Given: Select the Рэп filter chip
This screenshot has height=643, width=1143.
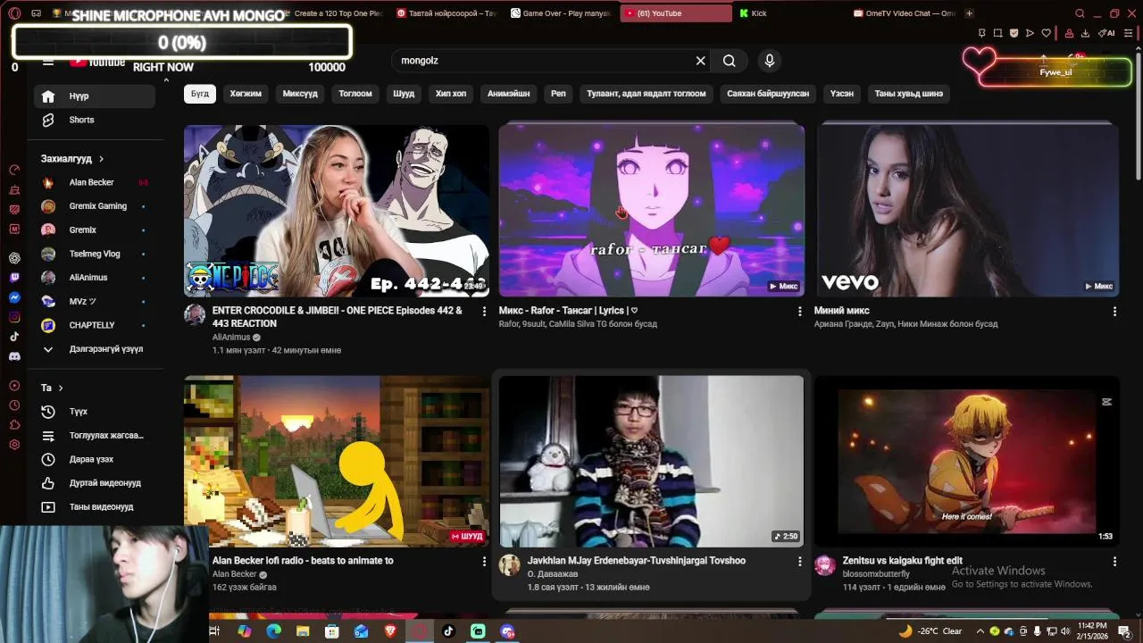Looking at the screenshot, I should [x=558, y=94].
